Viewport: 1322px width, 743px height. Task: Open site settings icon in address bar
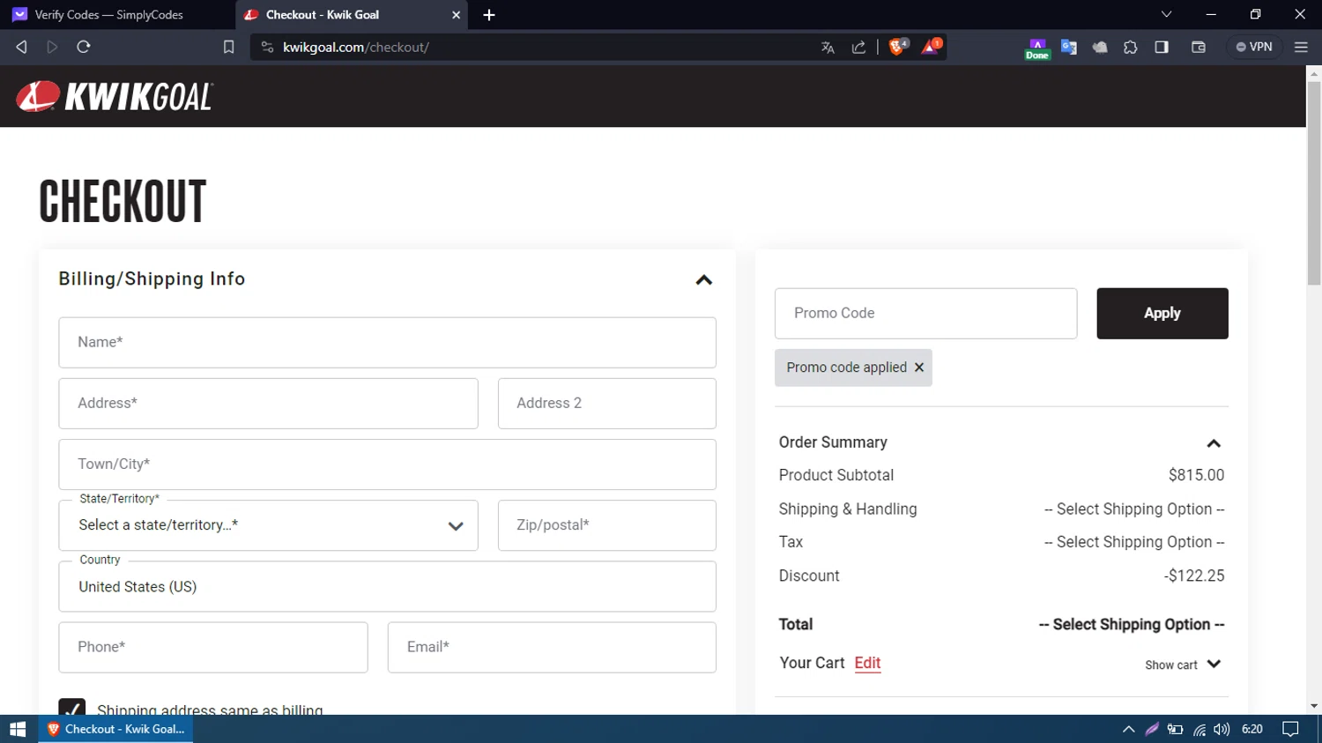(267, 47)
